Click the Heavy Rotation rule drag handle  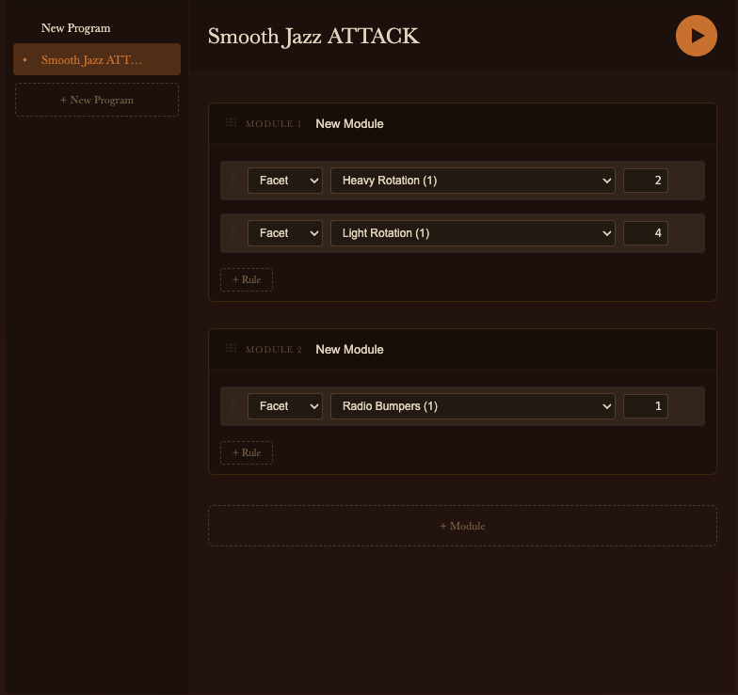tap(233, 181)
